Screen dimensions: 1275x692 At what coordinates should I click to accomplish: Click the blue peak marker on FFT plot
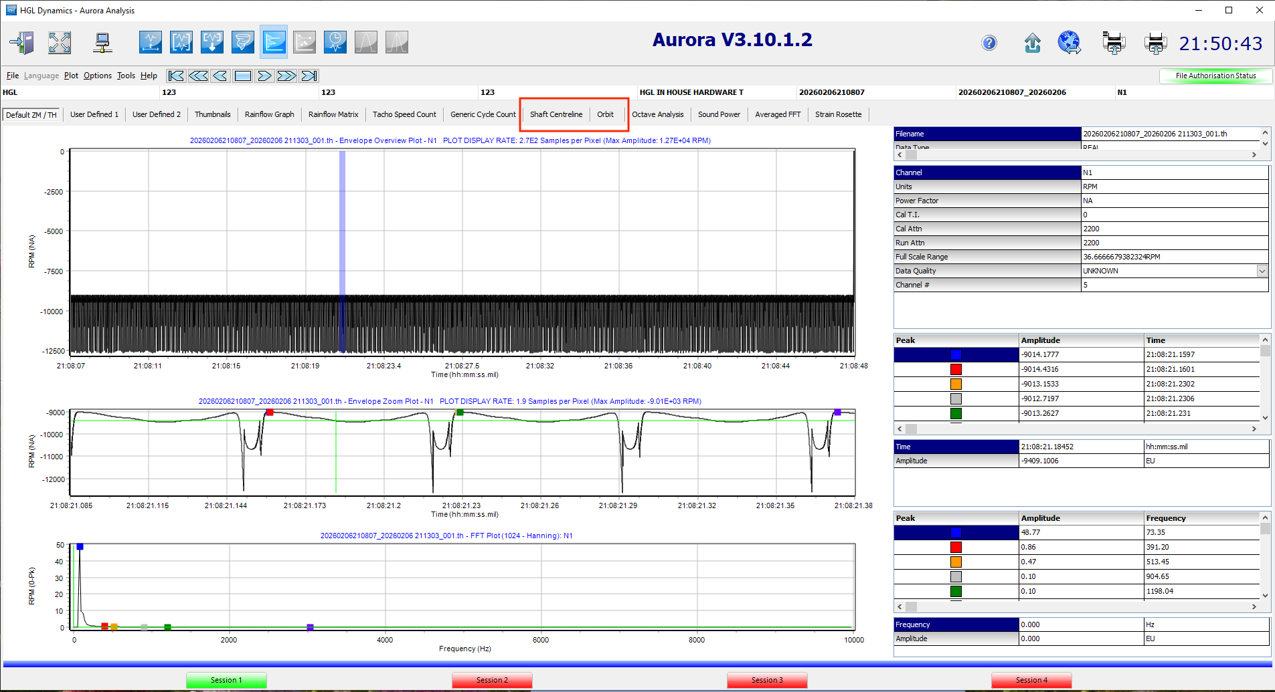tap(80, 547)
